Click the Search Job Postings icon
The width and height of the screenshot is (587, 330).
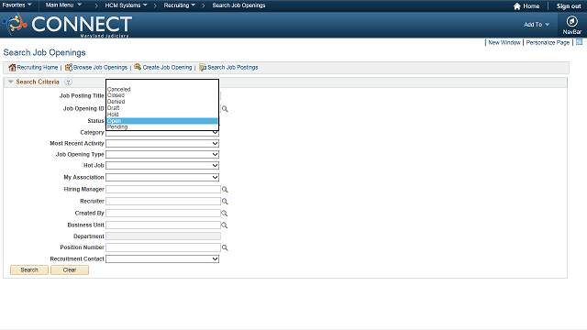tap(203, 67)
